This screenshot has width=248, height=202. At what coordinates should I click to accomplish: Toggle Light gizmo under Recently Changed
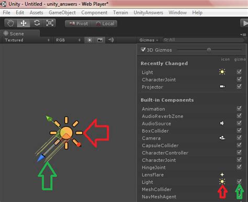point(239,72)
